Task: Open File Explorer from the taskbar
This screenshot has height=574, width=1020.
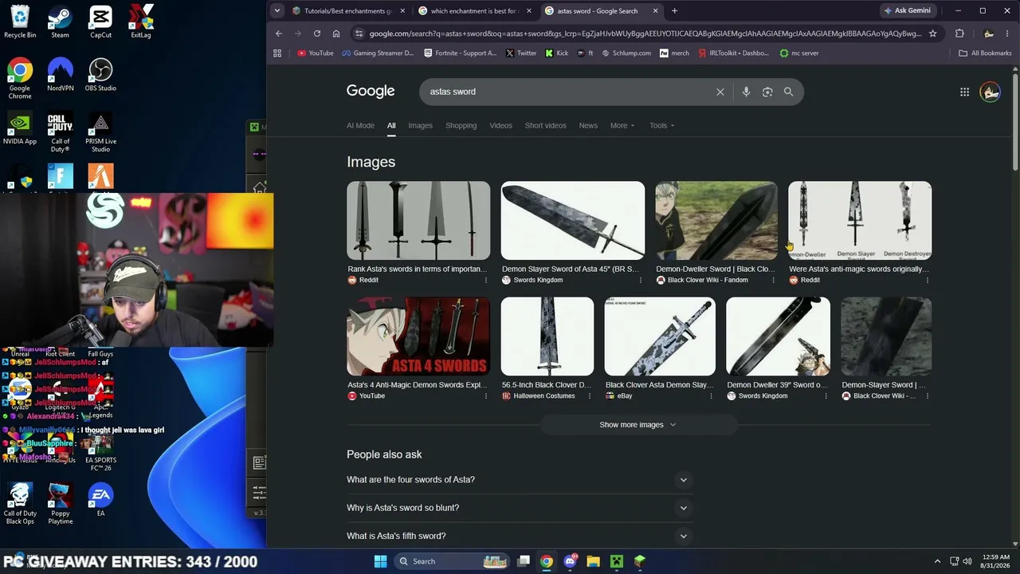Action: [593, 561]
